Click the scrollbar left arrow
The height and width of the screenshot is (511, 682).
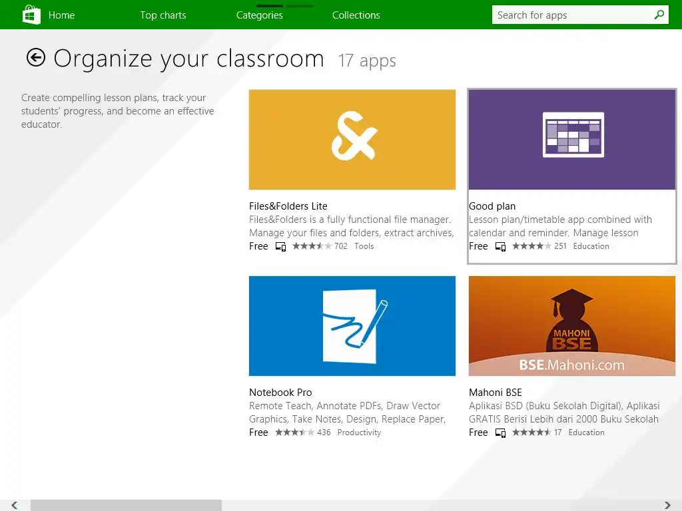(15, 505)
